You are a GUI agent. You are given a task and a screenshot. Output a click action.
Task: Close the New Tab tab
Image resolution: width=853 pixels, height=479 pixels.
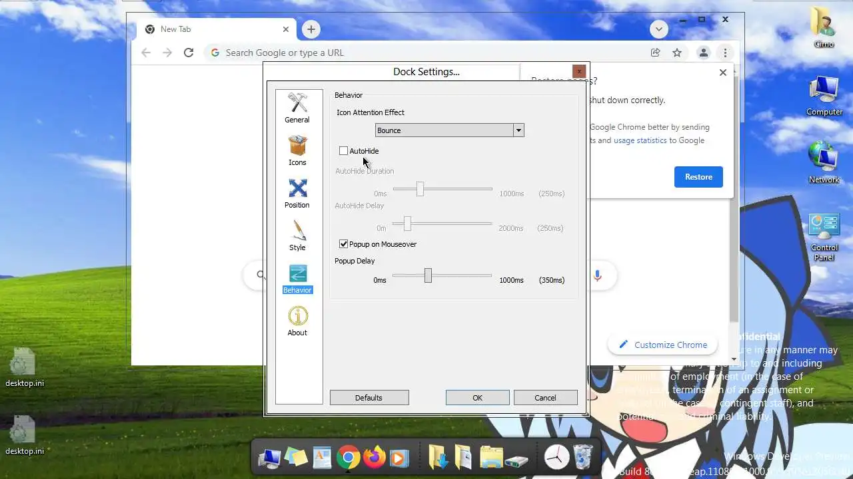pos(286,29)
